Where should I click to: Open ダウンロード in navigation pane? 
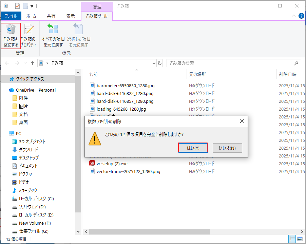coord(28,150)
